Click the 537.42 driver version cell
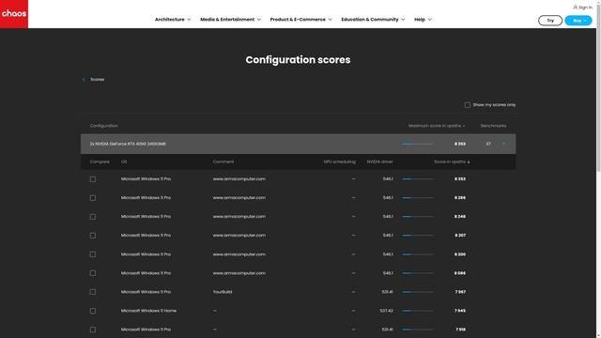Viewport: 601px width, 338px height. coord(386,311)
